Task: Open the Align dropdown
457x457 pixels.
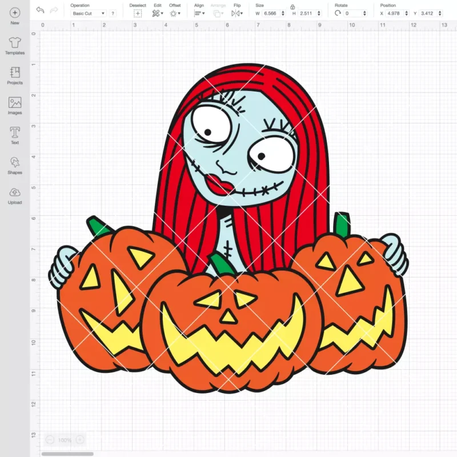Action: 199,13
